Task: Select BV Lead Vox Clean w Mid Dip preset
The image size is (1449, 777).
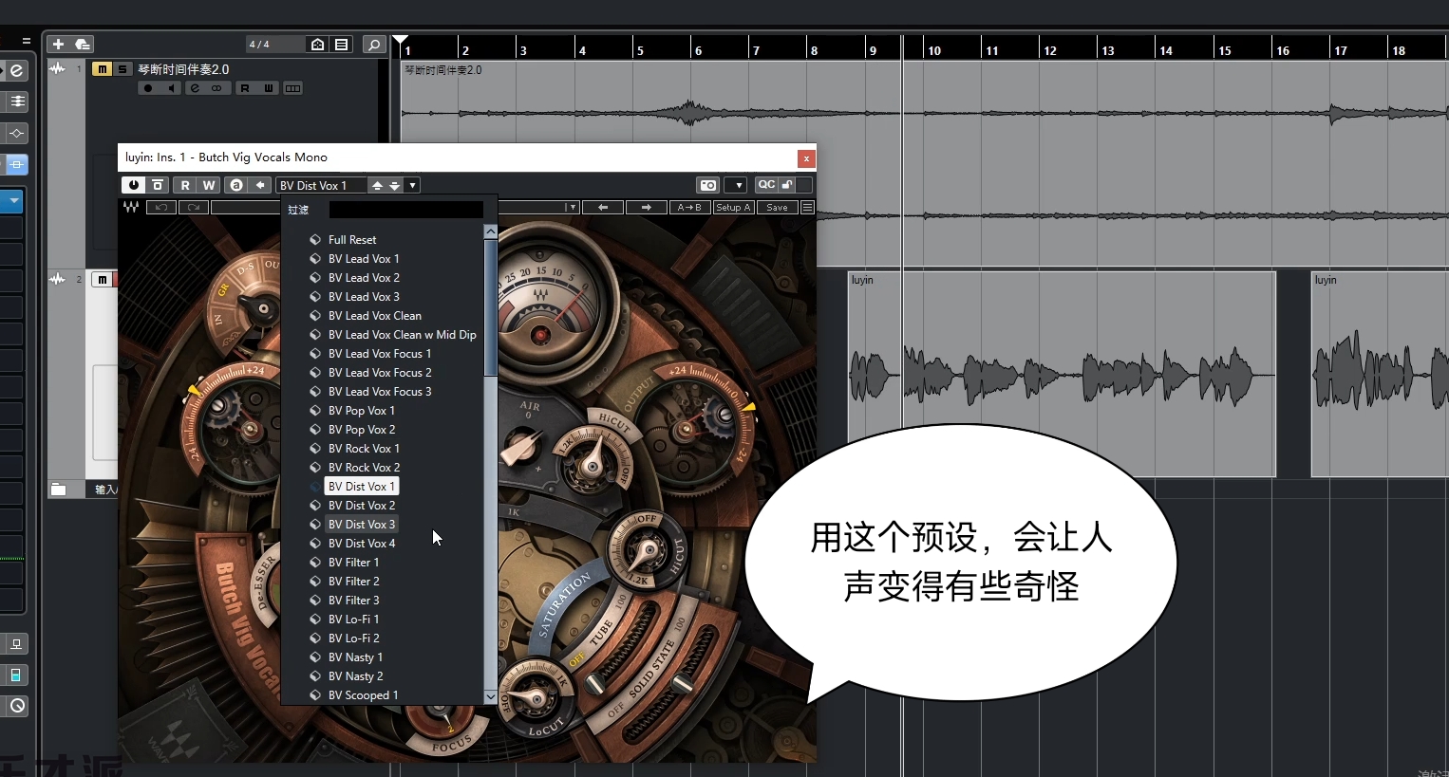Action: pyautogui.click(x=403, y=335)
